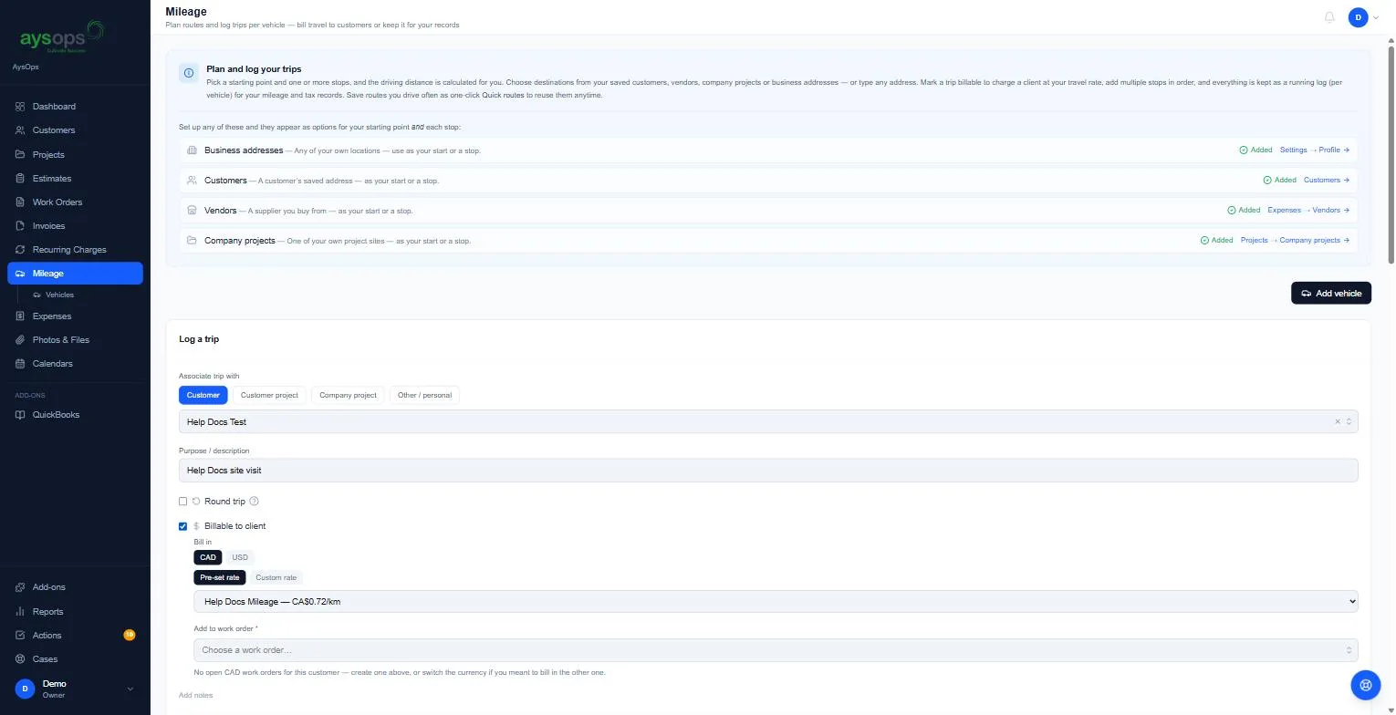Click the orange Actions count badge

[x=130, y=635]
